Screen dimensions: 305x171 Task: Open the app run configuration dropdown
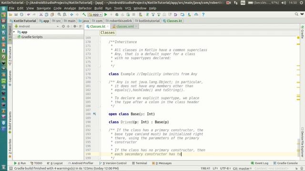[x=95, y=15]
